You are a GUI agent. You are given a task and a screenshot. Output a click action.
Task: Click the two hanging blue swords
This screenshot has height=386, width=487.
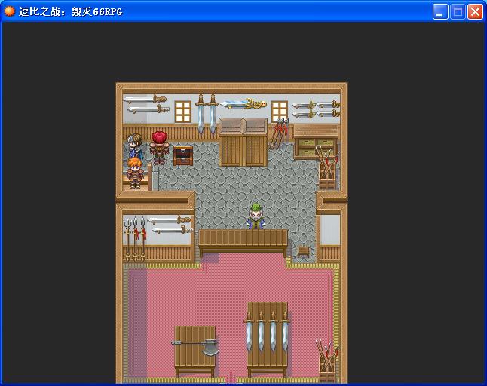[207, 114]
